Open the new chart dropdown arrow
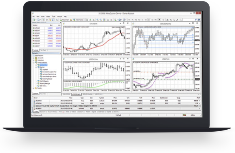This screenshot has width=235, height=153. (36, 20)
